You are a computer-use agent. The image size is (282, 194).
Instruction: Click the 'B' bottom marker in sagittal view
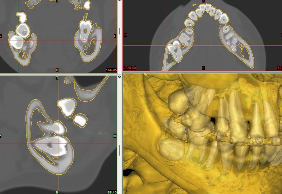pos(57,192)
